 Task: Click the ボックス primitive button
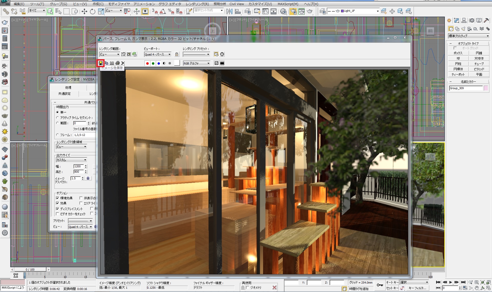click(x=458, y=53)
